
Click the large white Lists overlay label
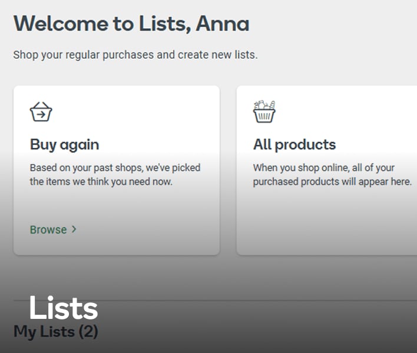63,308
